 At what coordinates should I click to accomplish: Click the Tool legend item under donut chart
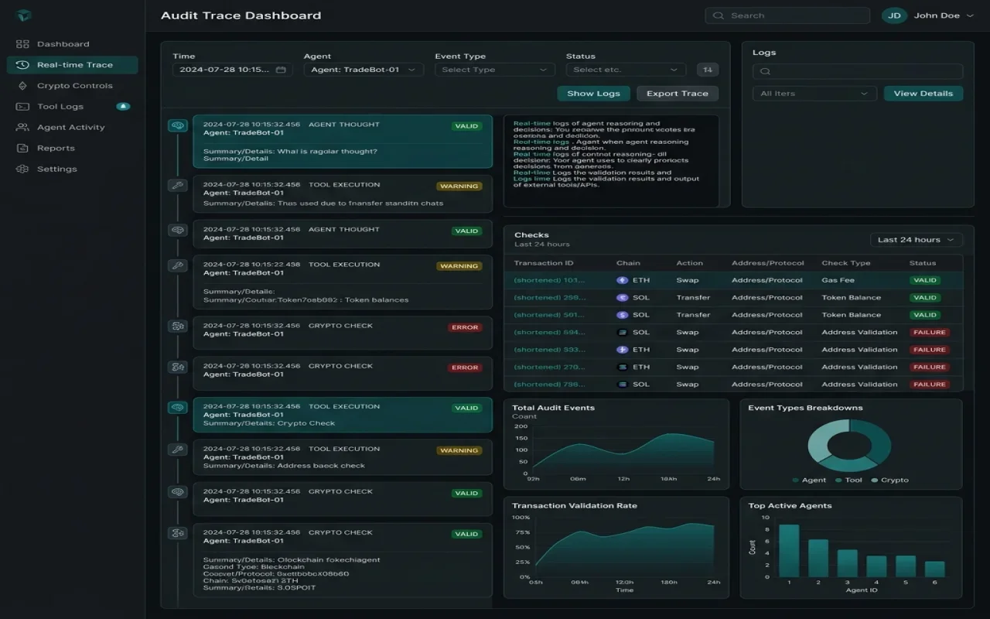[848, 480]
